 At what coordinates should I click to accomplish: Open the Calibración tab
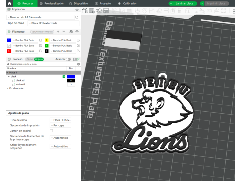[128, 3]
